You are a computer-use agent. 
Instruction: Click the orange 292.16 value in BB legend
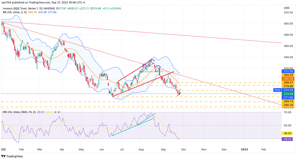coord(32,12)
